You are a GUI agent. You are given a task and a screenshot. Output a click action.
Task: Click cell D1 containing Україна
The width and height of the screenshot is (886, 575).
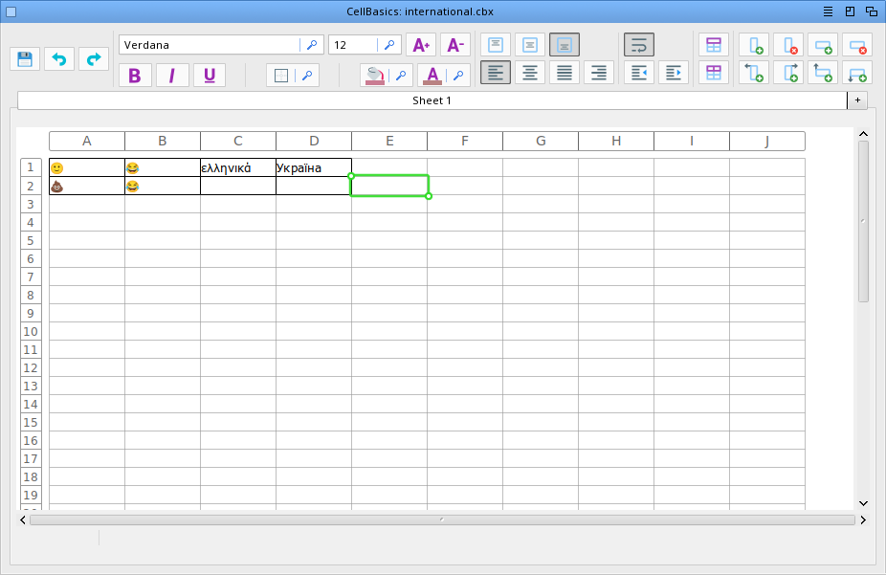[314, 167]
